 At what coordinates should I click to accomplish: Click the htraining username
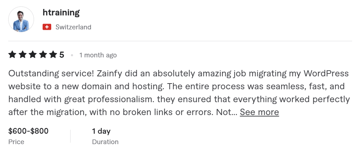pyautogui.click(x=61, y=13)
